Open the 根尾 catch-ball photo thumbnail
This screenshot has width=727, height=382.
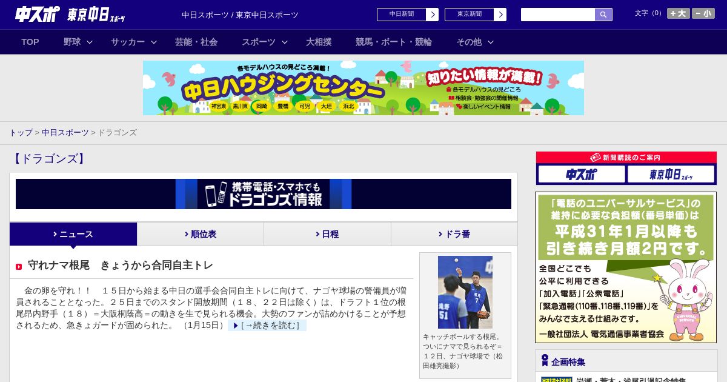coord(465,292)
